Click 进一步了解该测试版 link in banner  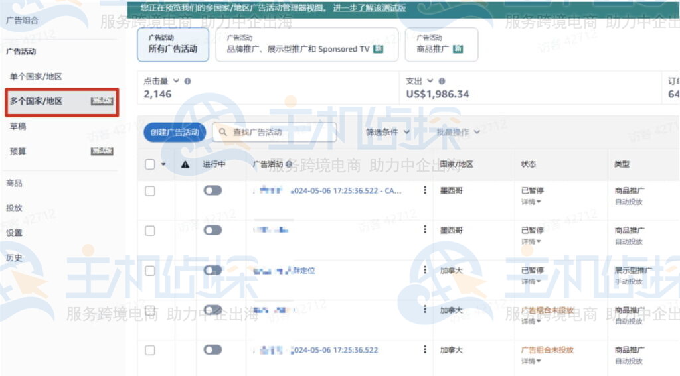click(x=369, y=8)
